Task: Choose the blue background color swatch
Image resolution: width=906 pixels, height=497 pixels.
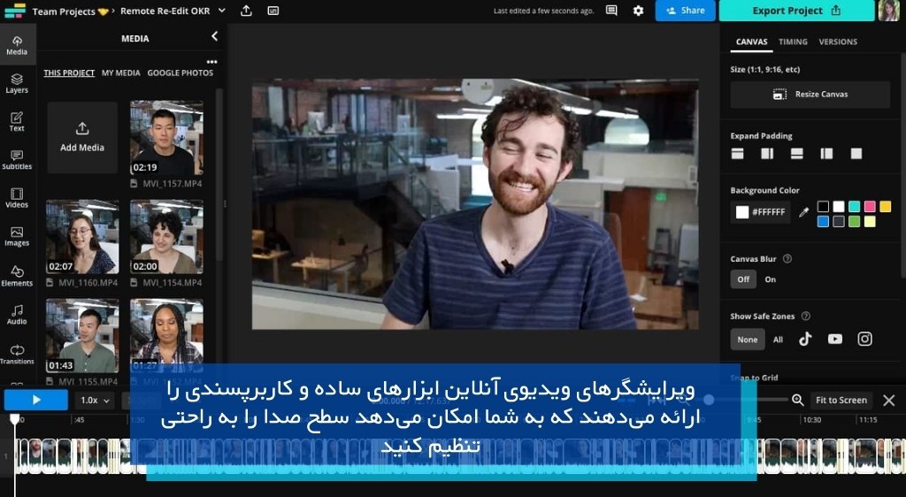Action: pyautogui.click(x=824, y=221)
